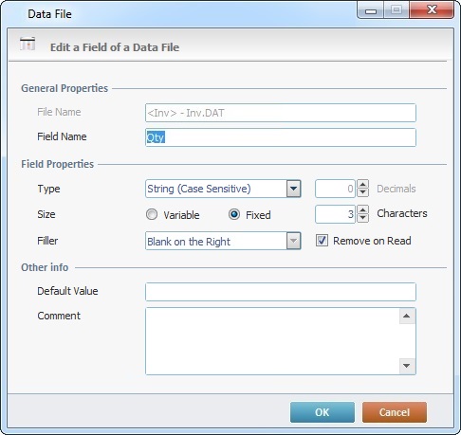Screen dimensions: 461x435
Task: Open the Filler dropdown arrow
Action: pyautogui.click(x=293, y=241)
